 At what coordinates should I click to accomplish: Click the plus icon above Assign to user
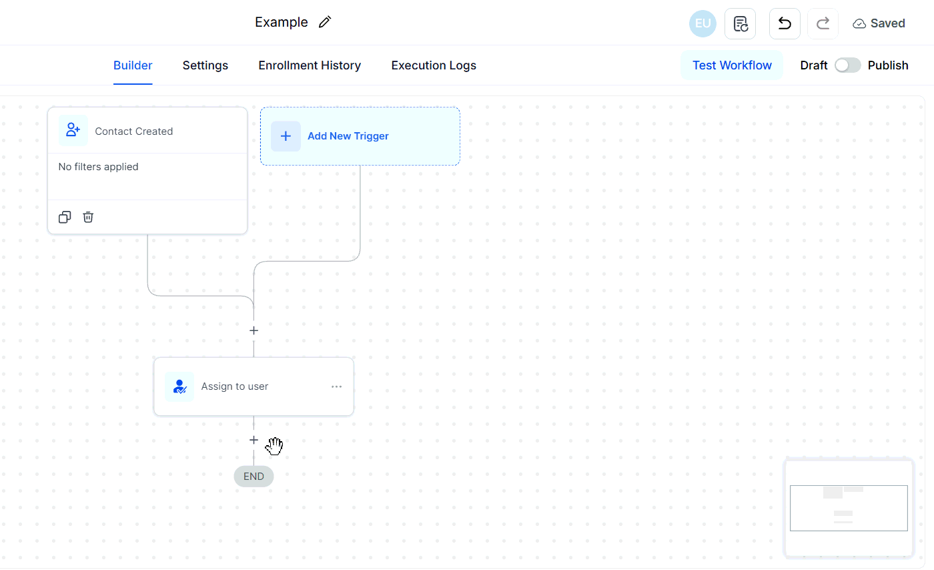point(254,330)
